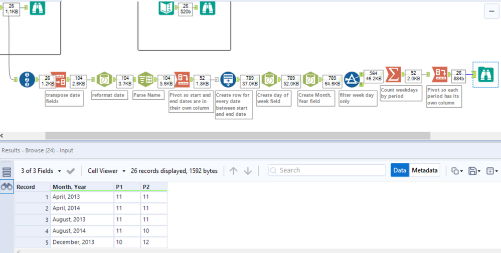Screen dimensions: 501x253
Task: Click the Create Month, Year field annotation
Action: 316,98
